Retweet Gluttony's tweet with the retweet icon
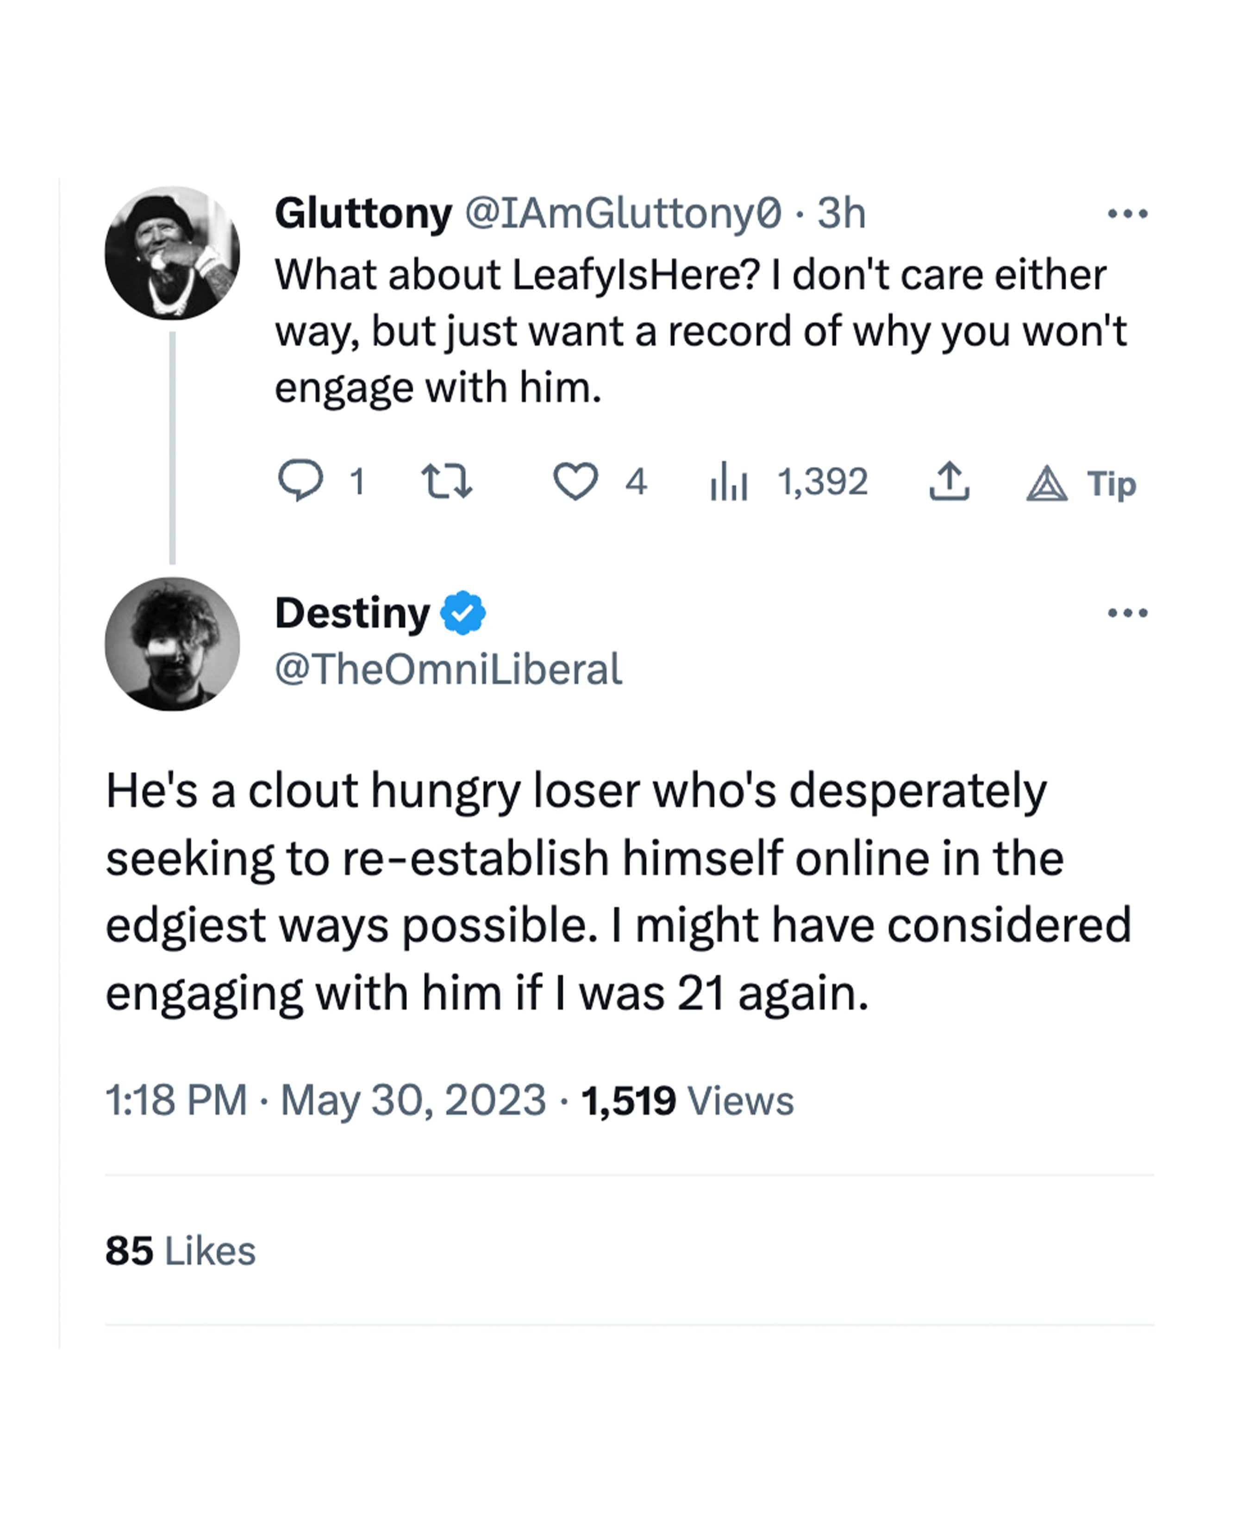The height and width of the screenshot is (1527, 1250). pyautogui.click(x=446, y=481)
